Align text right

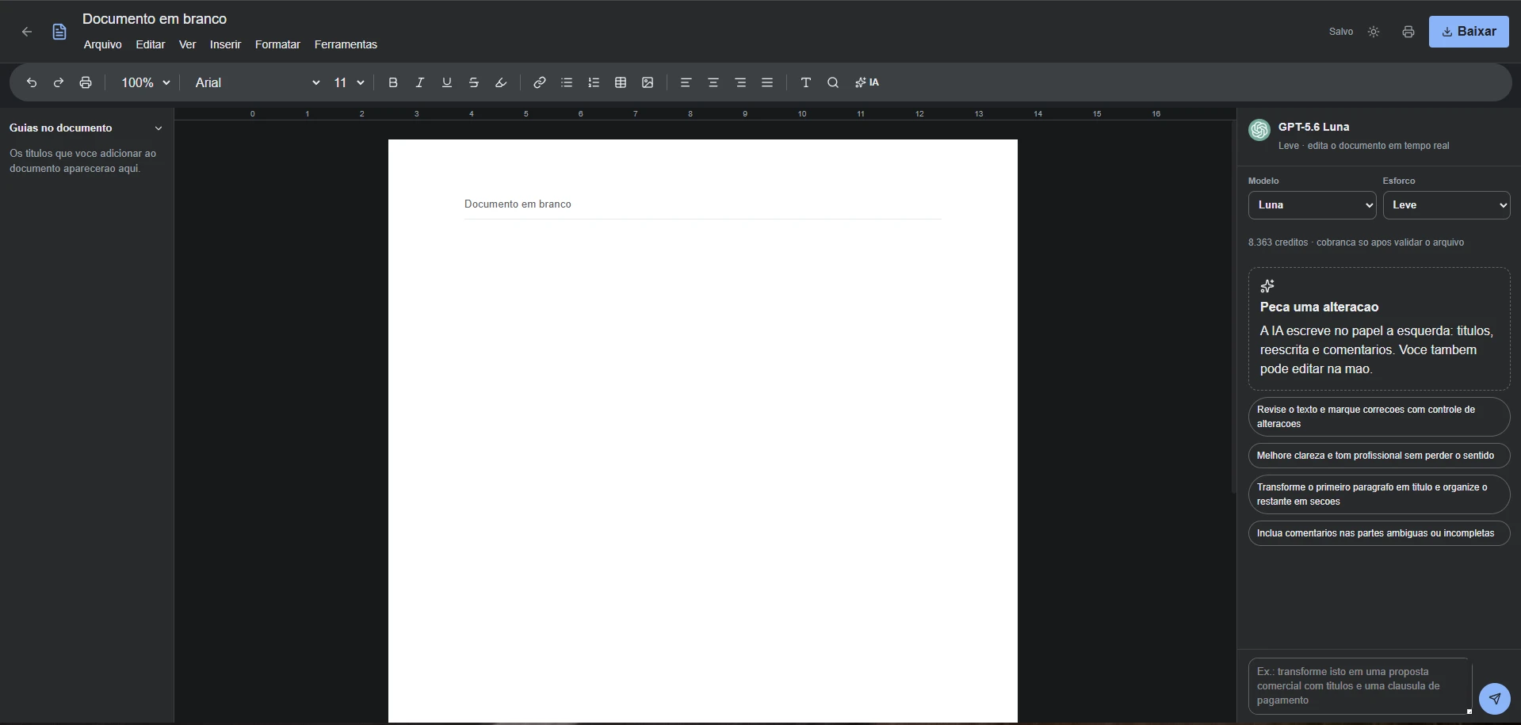click(x=740, y=82)
